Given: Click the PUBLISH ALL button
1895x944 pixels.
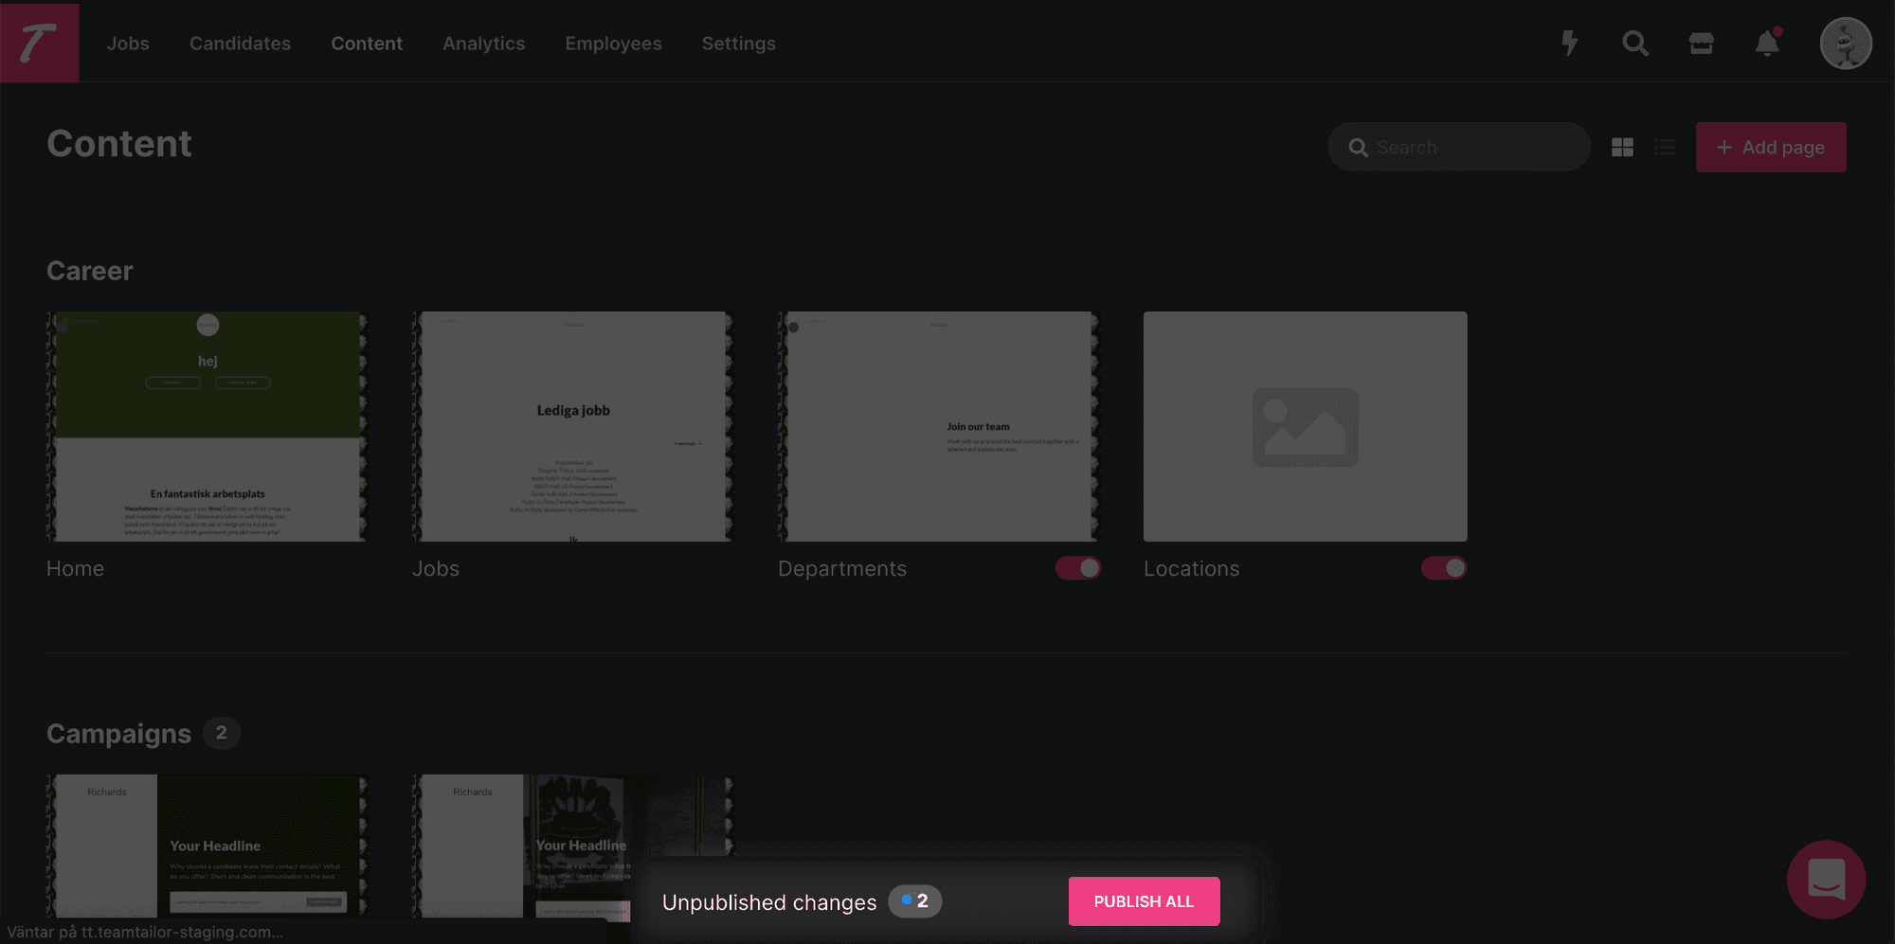Looking at the screenshot, I should pos(1144,901).
